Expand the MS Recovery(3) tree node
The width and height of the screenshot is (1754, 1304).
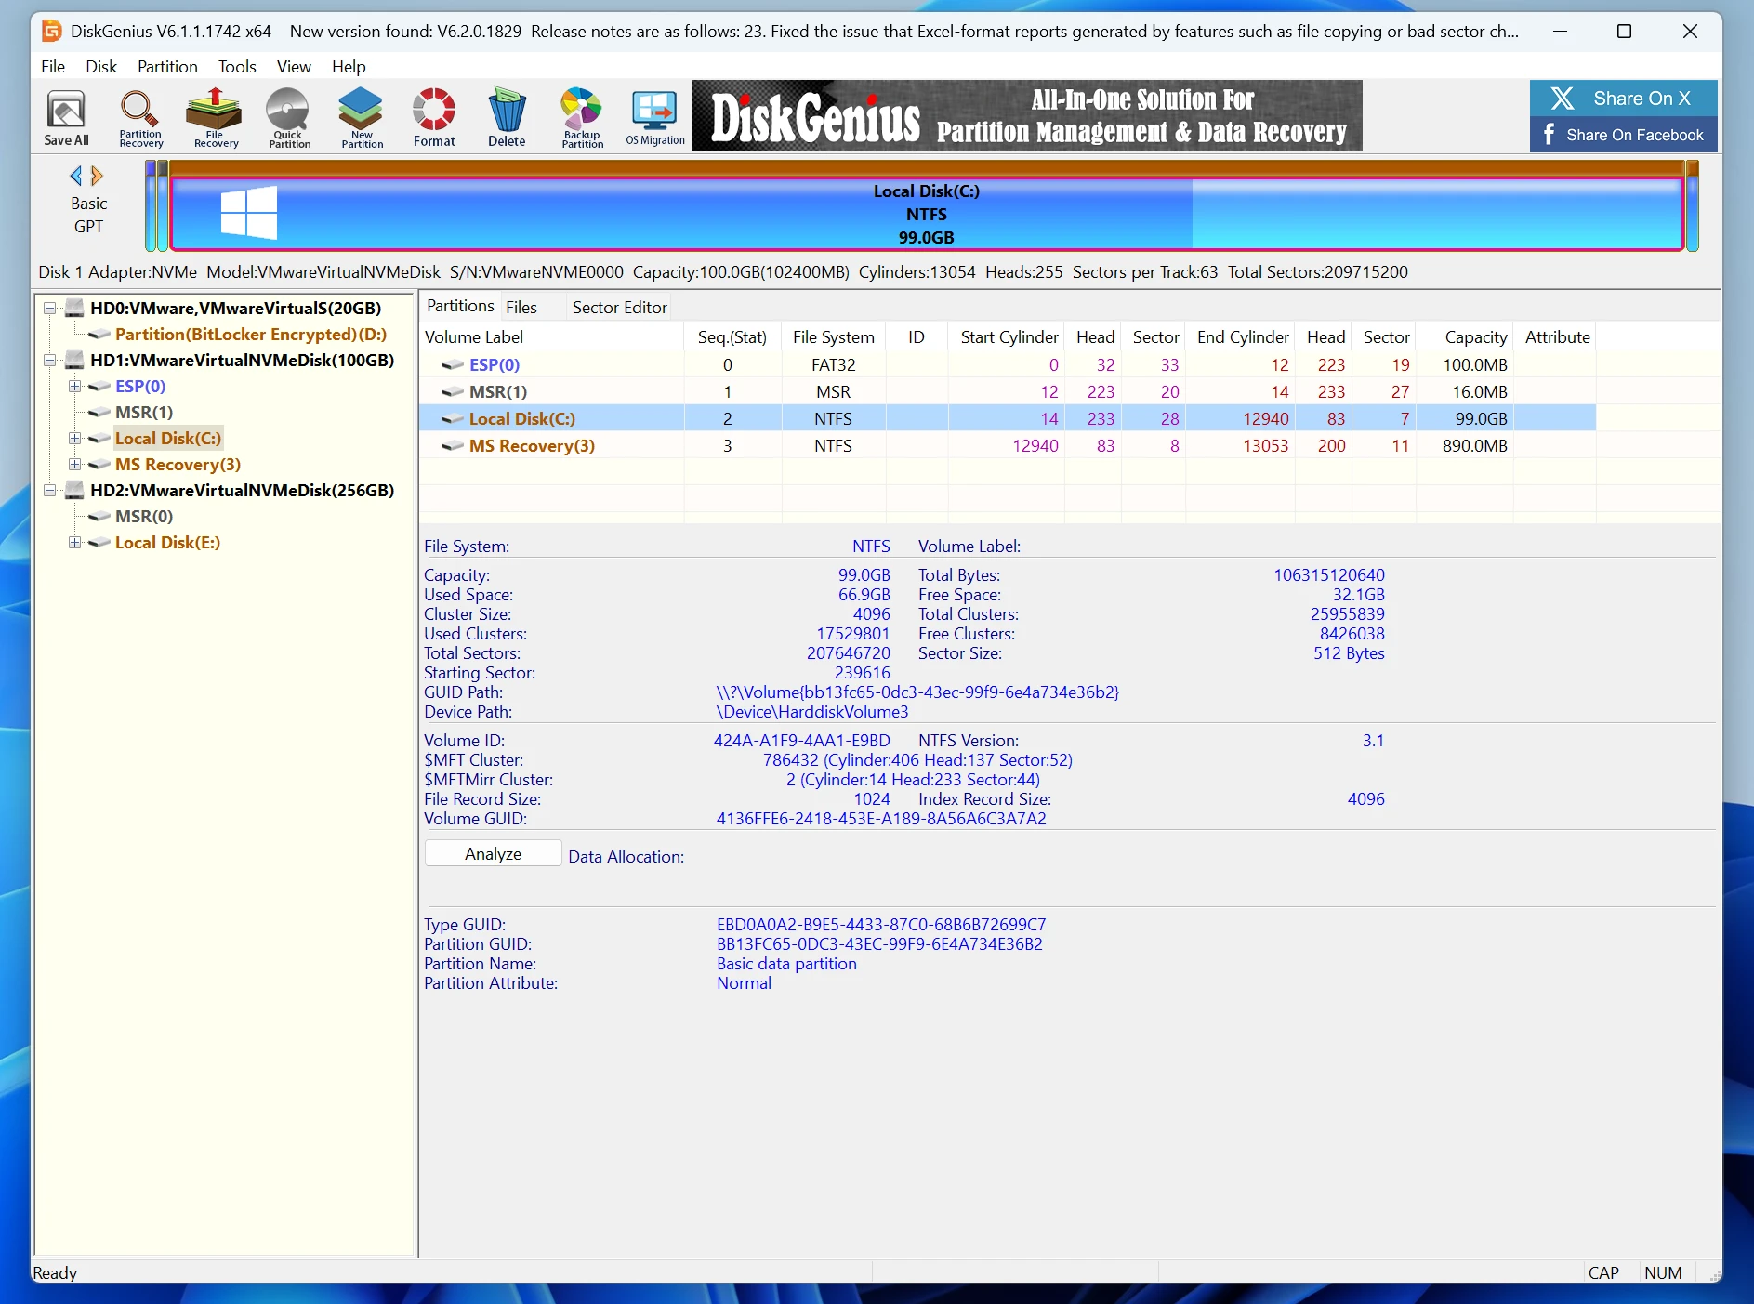(74, 465)
